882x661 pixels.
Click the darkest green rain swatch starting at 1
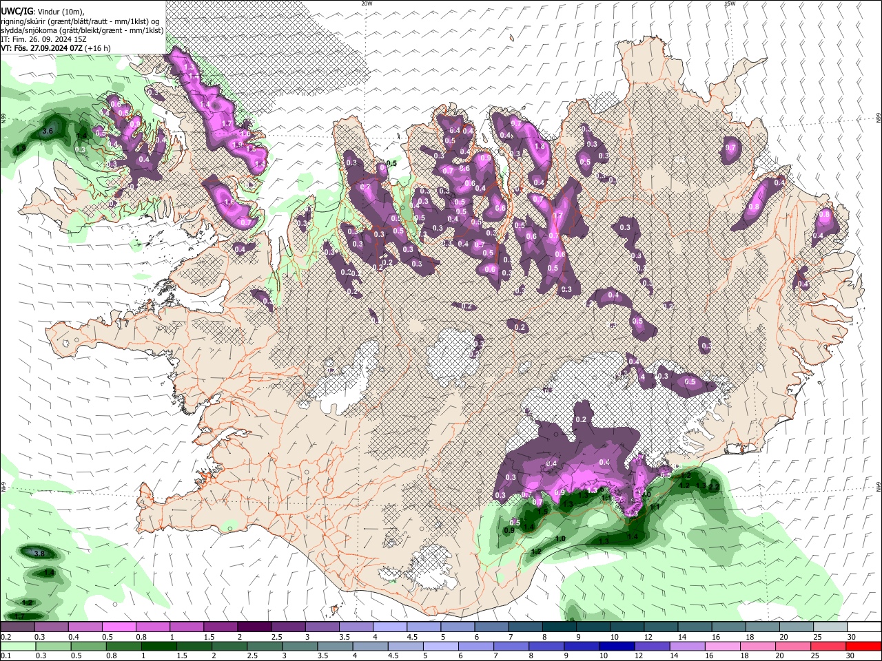(158, 646)
